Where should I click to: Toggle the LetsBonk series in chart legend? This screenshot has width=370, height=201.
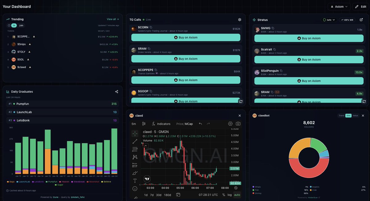pos(38,182)
